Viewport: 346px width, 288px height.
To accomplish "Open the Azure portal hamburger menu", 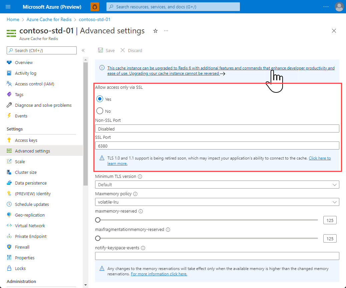I will [x=8, y=7].
